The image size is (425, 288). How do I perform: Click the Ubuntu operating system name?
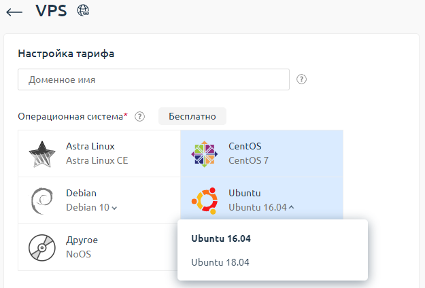(x=244, y=194)
